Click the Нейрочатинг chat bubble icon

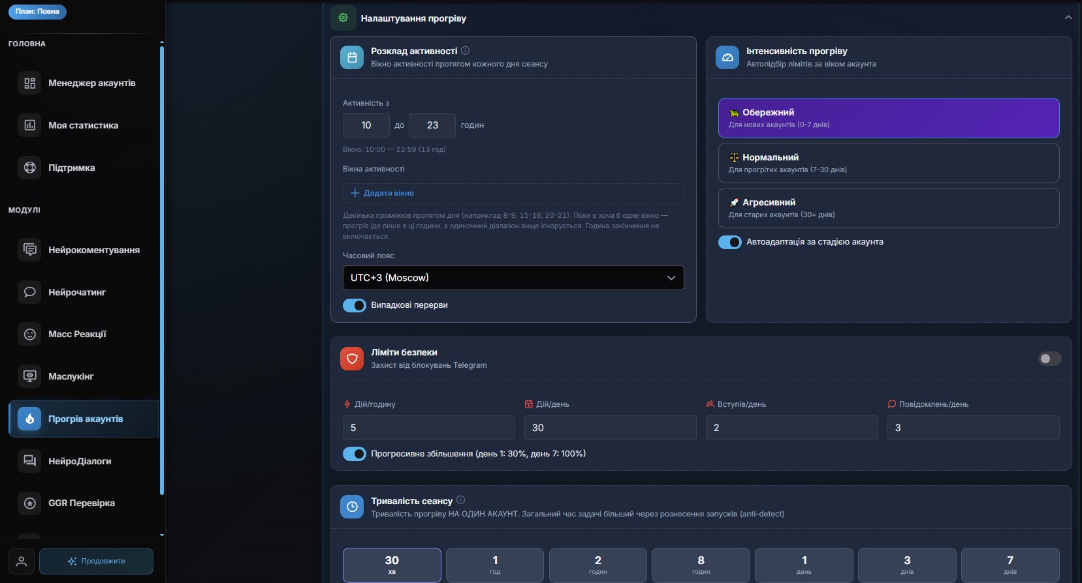(29, 292)
